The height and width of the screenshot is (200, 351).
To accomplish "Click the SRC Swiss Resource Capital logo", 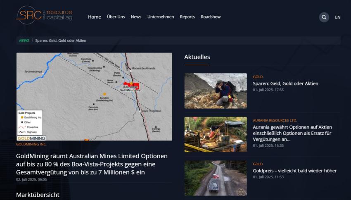I will point(44,15).
